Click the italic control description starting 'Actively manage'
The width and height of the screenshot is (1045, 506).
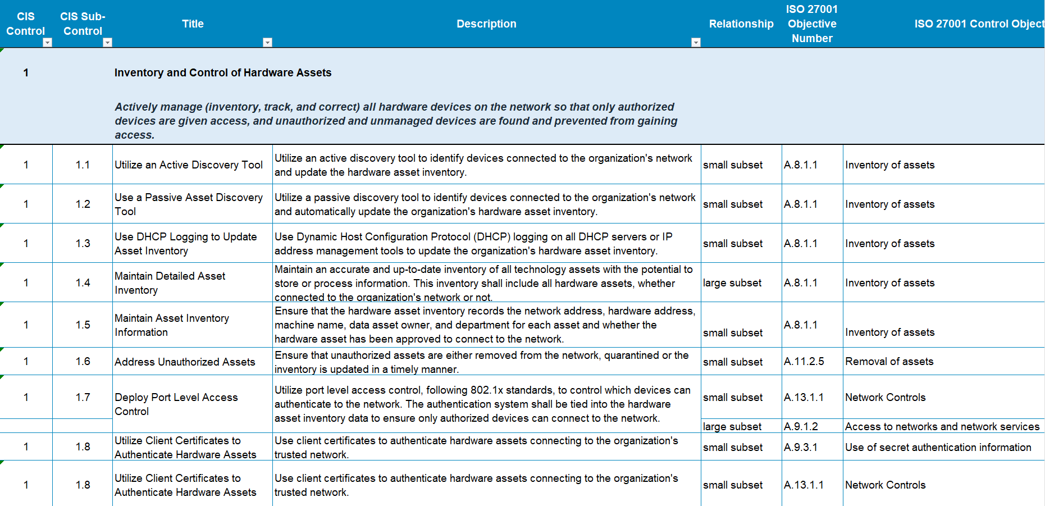click(396, 121)
